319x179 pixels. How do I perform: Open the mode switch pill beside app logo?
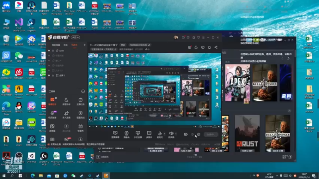75,37
